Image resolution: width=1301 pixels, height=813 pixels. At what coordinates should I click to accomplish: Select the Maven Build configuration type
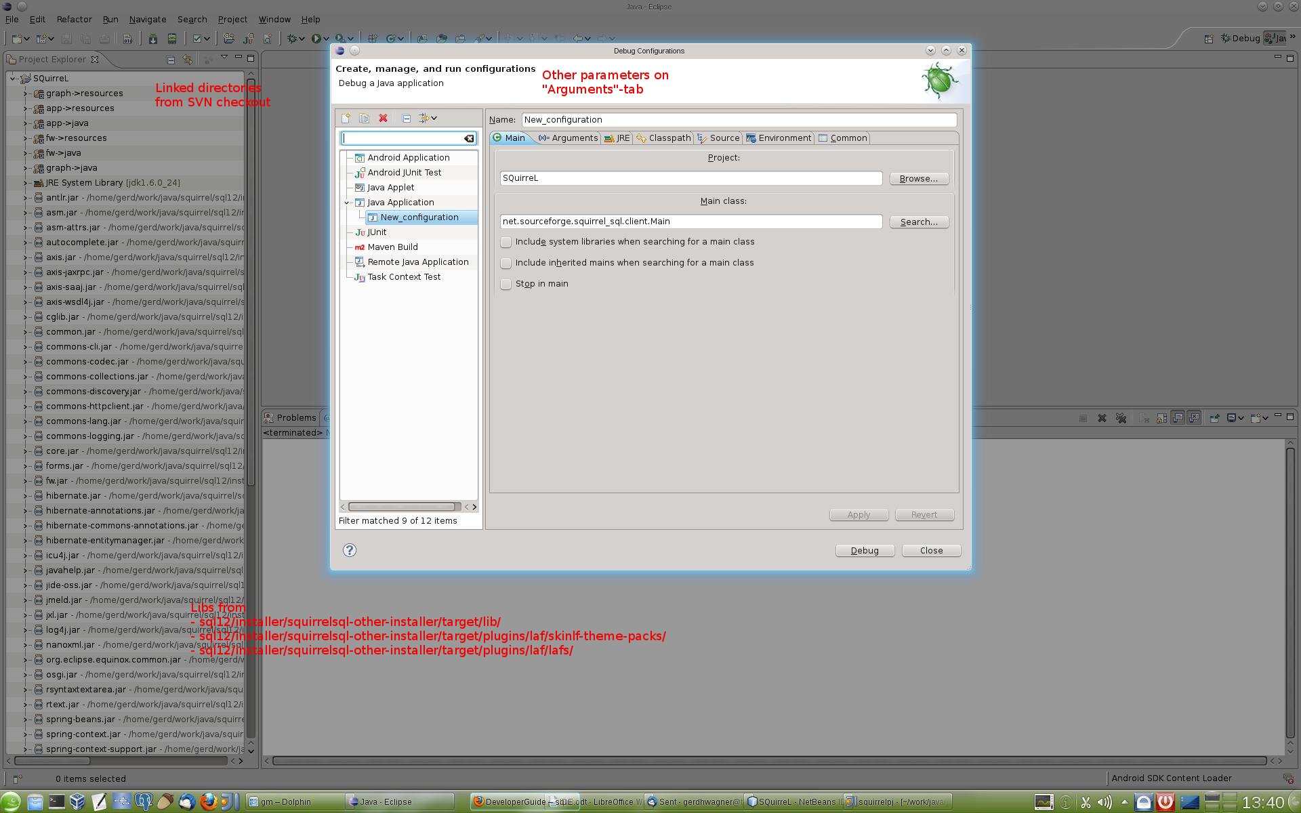click(x=392, y=247)
